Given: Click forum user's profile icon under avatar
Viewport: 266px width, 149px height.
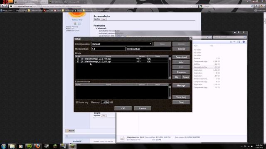Looking at the screenshot, I should tap(75, 24).
